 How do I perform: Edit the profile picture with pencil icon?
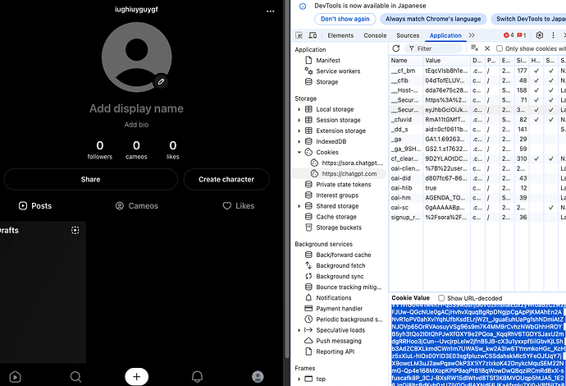[161, 81]
